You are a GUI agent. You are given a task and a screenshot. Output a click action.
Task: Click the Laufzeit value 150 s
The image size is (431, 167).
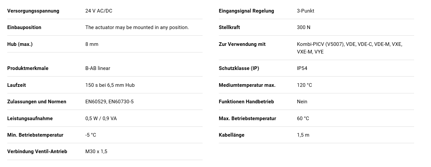[110, 85]
